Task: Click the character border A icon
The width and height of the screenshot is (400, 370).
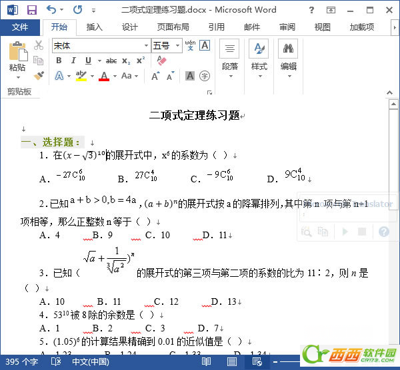Action: 205,45
